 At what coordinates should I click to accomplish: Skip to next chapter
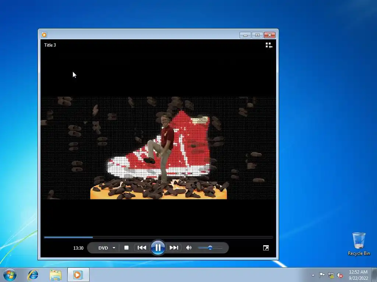(174, 248)
